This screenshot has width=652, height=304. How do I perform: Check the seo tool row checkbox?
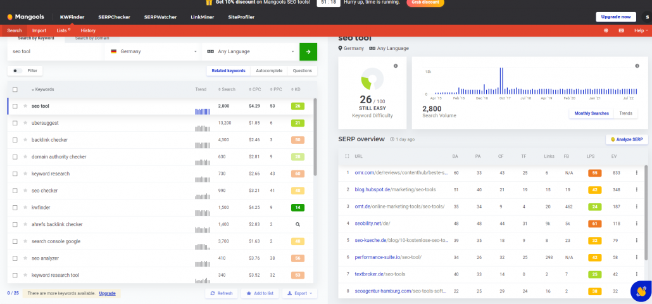coord(15,106)
